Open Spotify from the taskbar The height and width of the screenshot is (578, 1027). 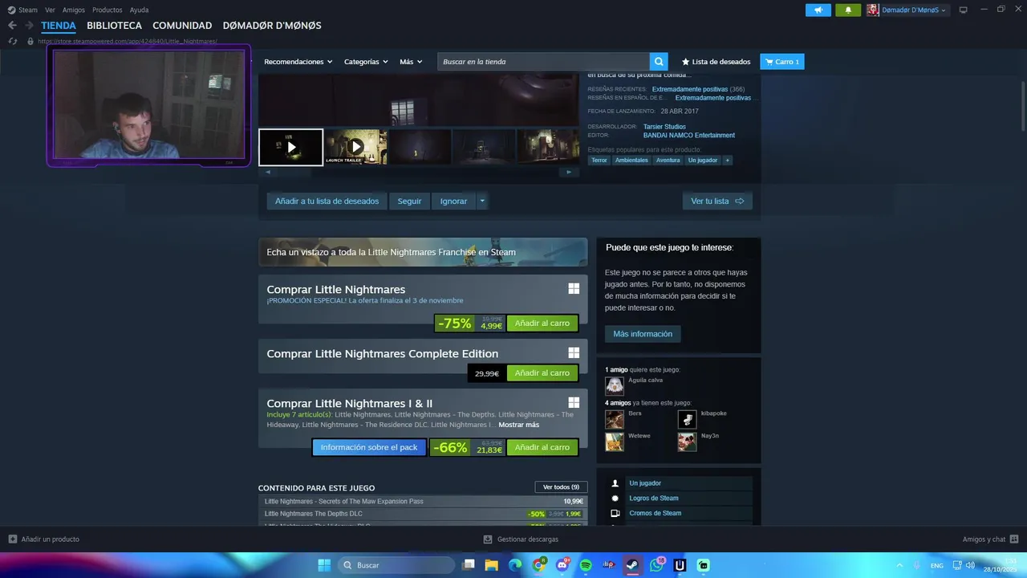pyautogui.click(x=586, y=565)
